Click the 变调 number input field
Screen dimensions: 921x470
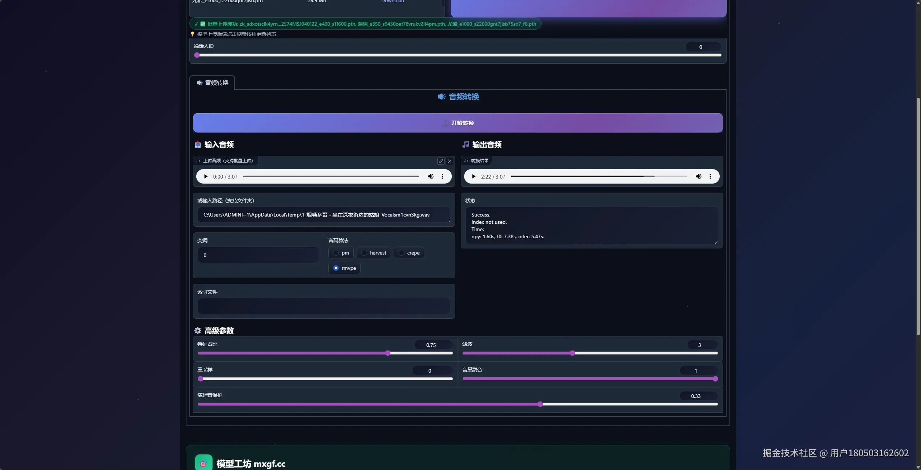click(258, 256)
